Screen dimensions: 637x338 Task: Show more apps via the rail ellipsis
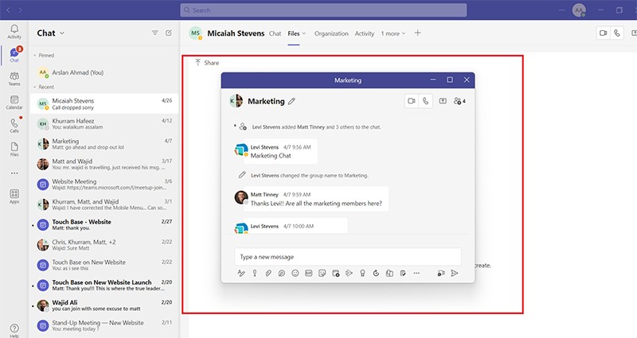[x=14, y=173]
